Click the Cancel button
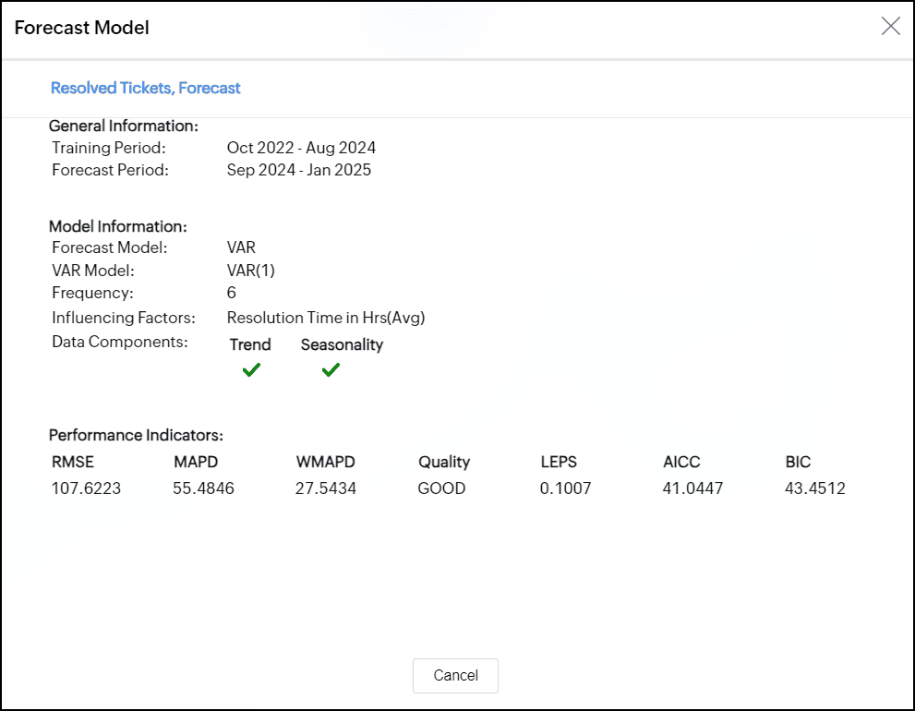Screen dimensions: 915x711 point(455,675)
